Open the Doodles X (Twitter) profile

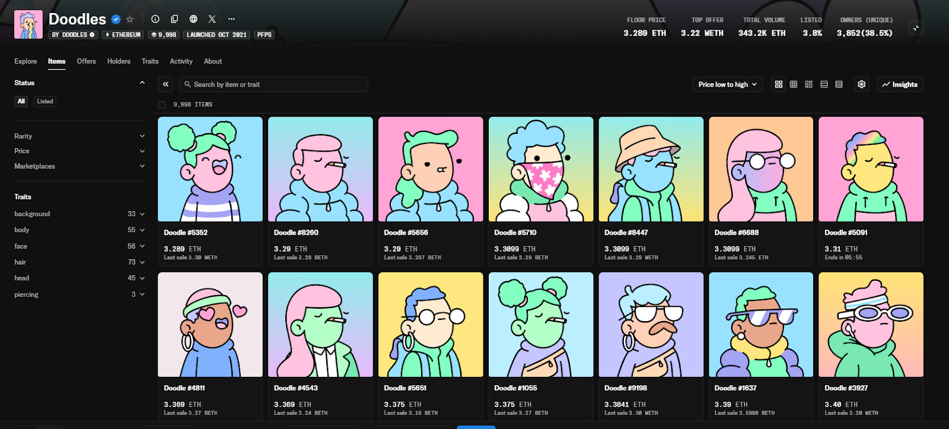212,19
